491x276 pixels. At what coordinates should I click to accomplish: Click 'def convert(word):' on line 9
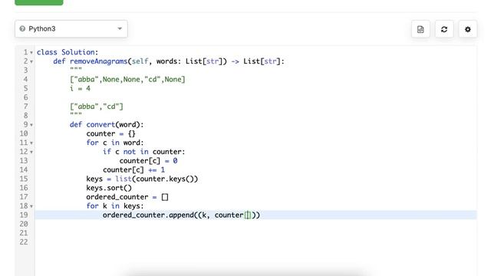[x=107, y=124]
